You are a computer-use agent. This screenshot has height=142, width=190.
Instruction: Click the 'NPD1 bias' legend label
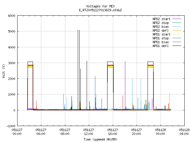(161, 42)
